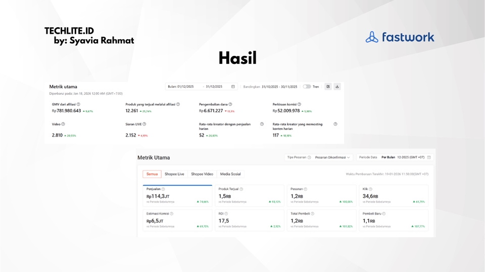Click the Waktu Pembaruan Terakhir timestamp

pos(387,174)
